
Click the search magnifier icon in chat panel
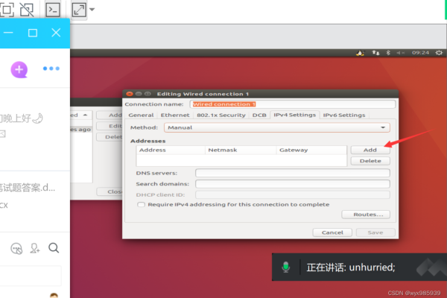(54, 248)
